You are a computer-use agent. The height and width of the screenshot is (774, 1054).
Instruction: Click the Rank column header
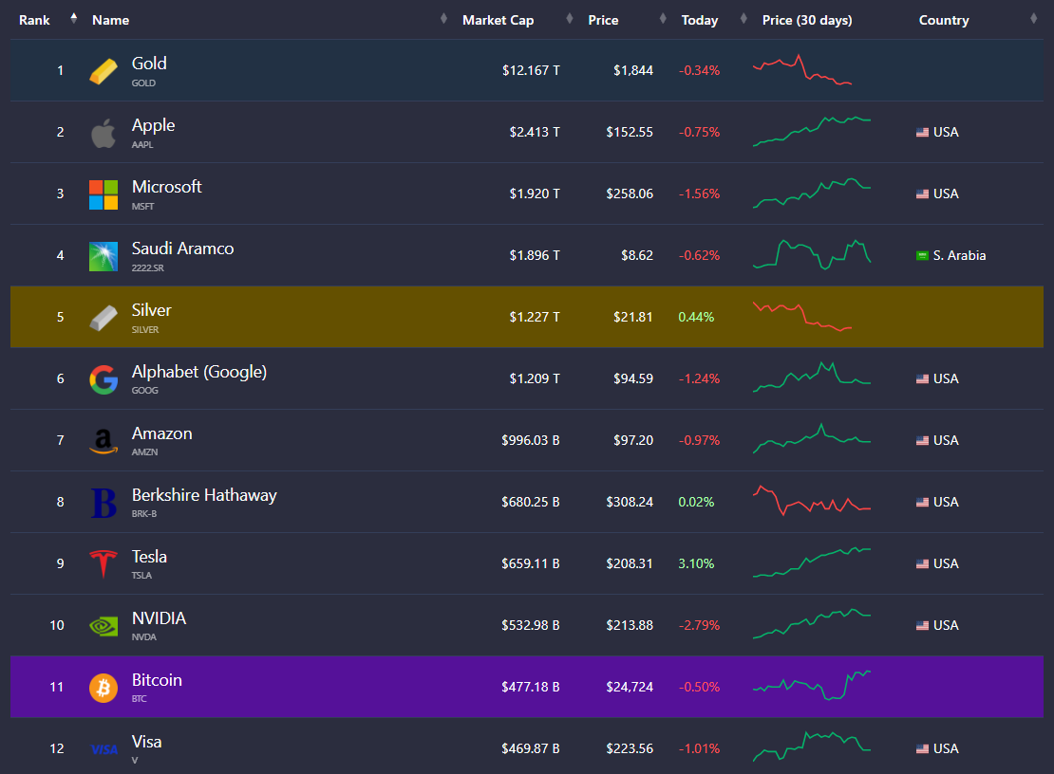point(34,20)
